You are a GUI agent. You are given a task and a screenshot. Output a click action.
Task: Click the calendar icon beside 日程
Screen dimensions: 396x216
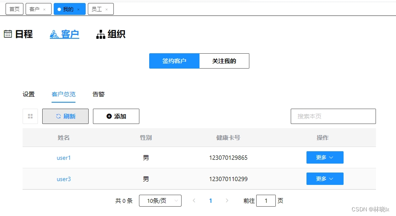tap(8, 34)
